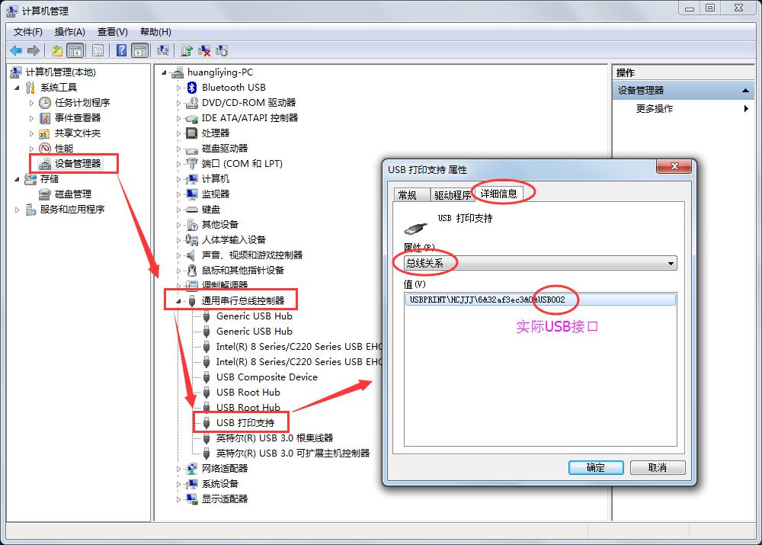Select the Bluetooth USB device entry
This screenshot has height=545, width=762.
(x=233, y=87)
